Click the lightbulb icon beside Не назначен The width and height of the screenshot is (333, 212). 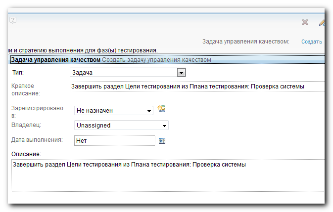(x=161, y=109)
